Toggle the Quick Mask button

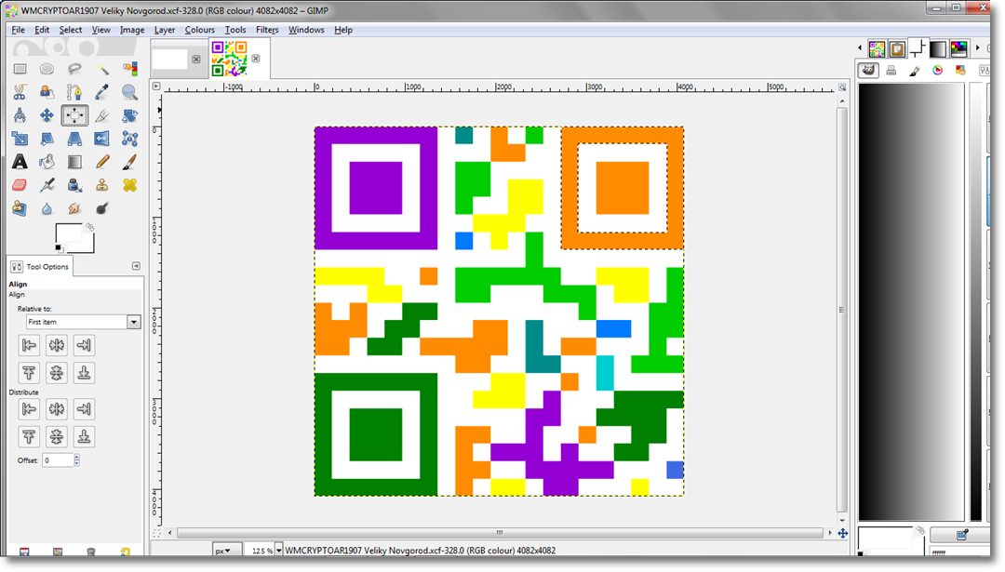[156, 533]
